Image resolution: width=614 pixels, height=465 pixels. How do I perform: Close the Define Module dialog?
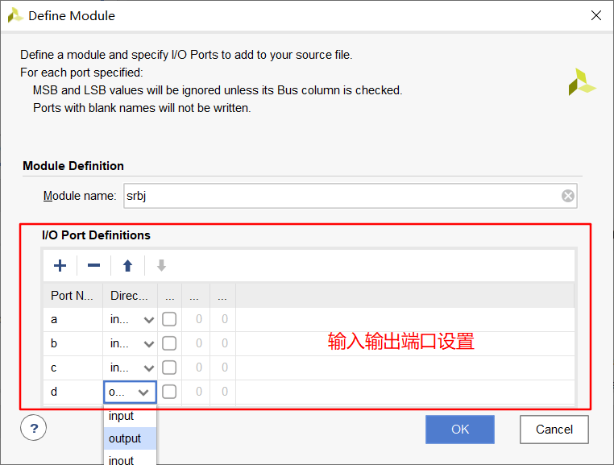[595, 15]
